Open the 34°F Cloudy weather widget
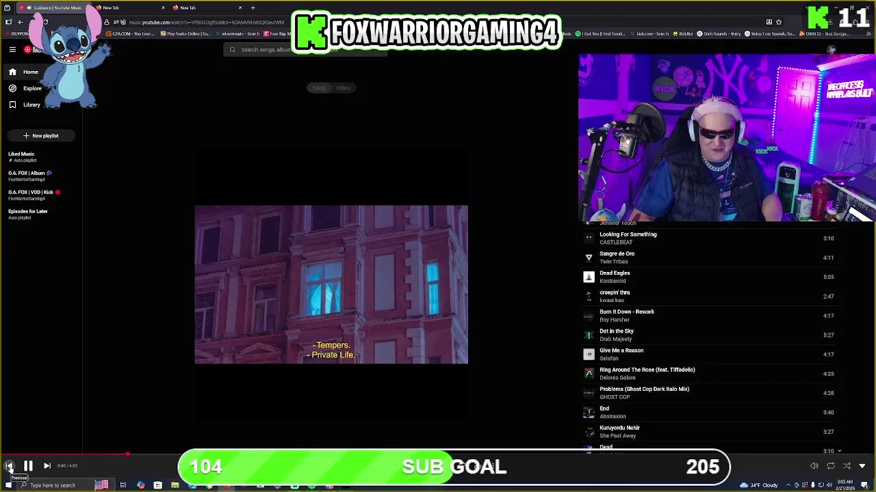 click(x=758, y=485)
